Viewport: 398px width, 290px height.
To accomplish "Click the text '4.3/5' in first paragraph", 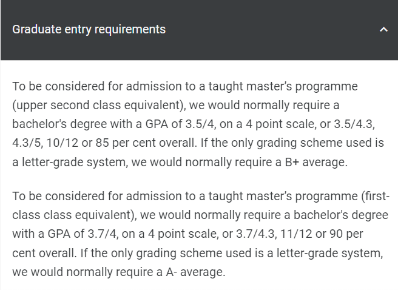I will pos(26,143).
